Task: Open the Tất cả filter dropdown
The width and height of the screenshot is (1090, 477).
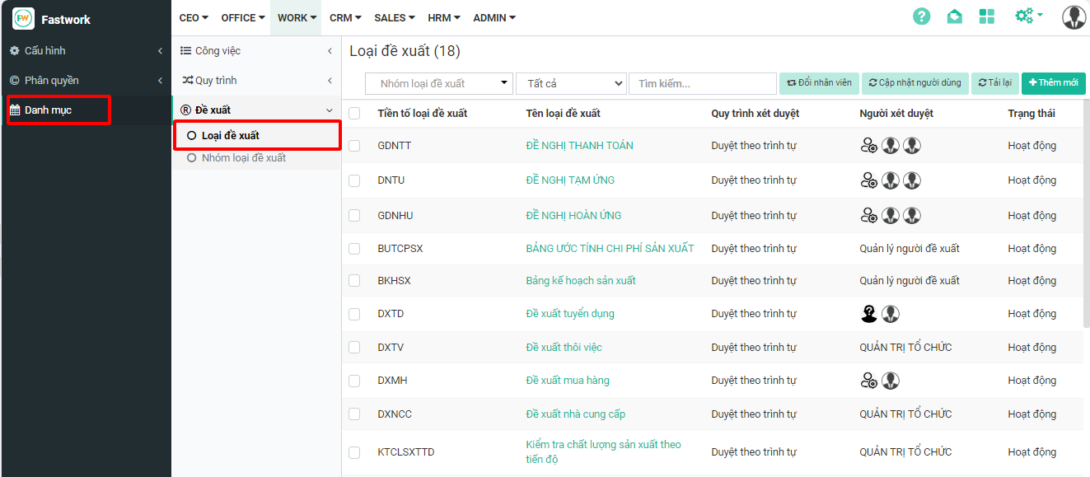Action: coord(571,83)
